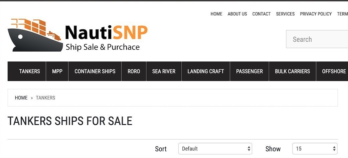Click the NautiSNP ship logo icon
Image resolution: width=348 pixels, height=158 pixels.
pyautogui.click(x=35, y=35)
